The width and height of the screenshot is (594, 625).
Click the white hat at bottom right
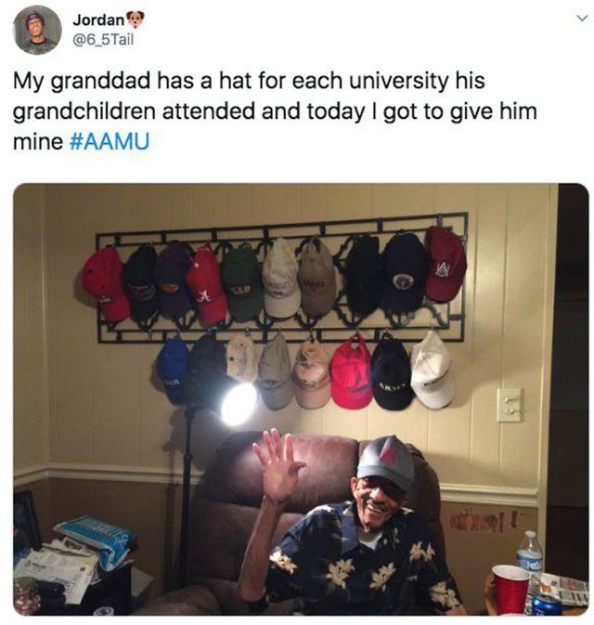click(x=433, y=371)
